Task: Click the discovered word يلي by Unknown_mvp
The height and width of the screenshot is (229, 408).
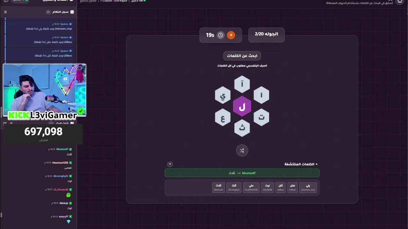Action: tap(308, 187)
